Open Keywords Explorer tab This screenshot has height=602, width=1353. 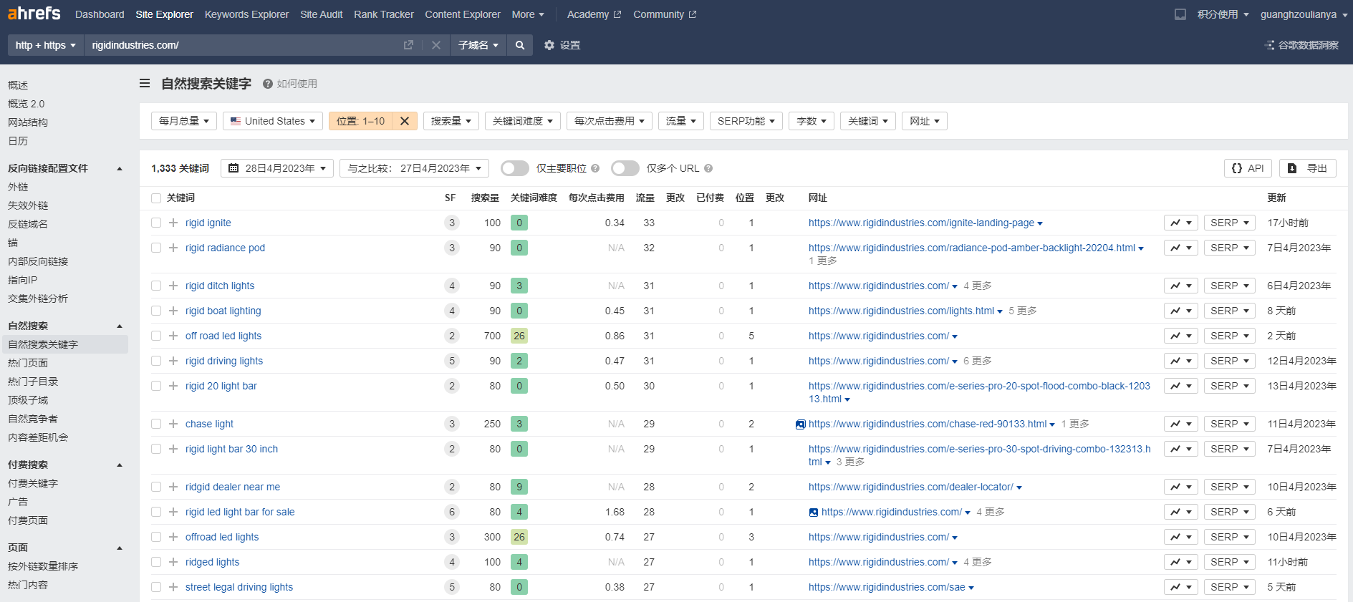click(x=247, y=14)
